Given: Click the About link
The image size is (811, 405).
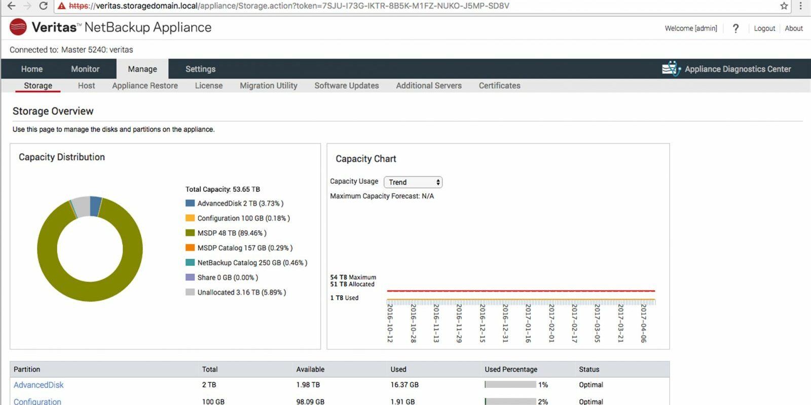Looking at the screenshot, I should coord(794,28).
